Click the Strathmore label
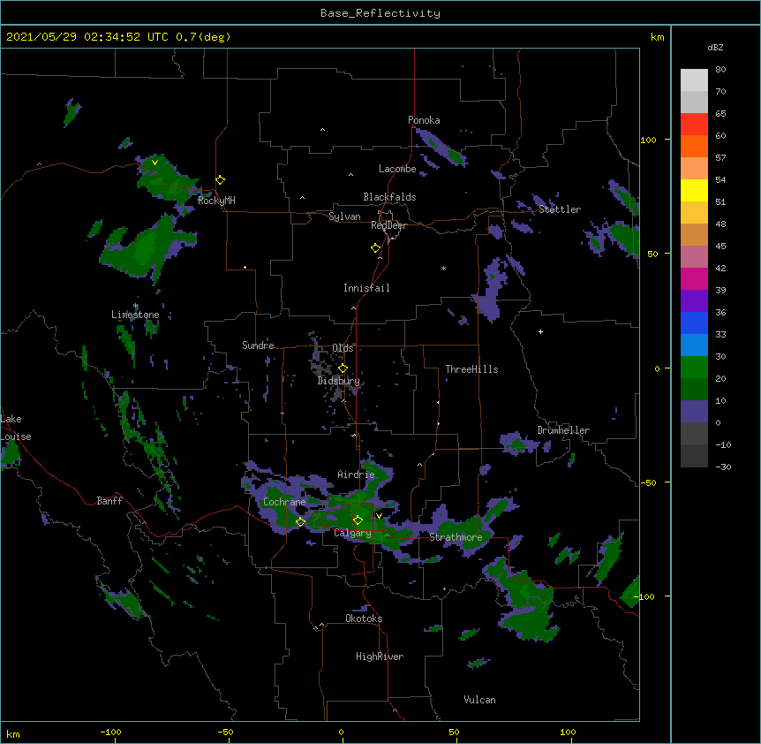The width and height of the screenshot is (761, 744). coord(456,537)
